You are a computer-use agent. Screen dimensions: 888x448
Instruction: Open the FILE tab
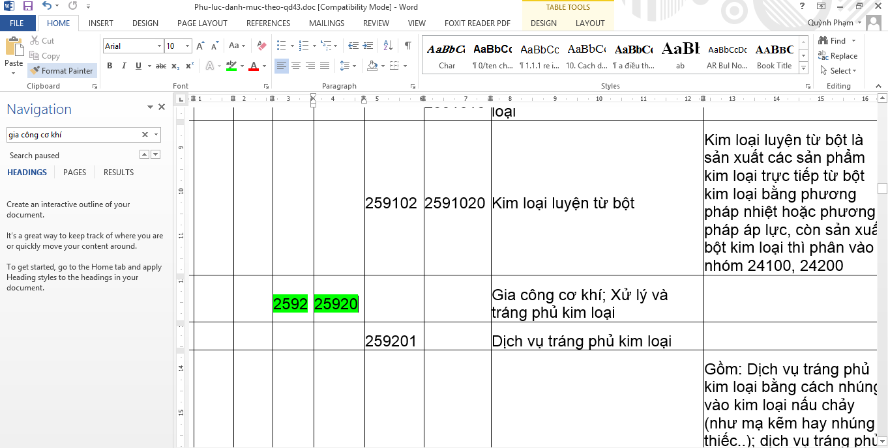pos(17,23)
